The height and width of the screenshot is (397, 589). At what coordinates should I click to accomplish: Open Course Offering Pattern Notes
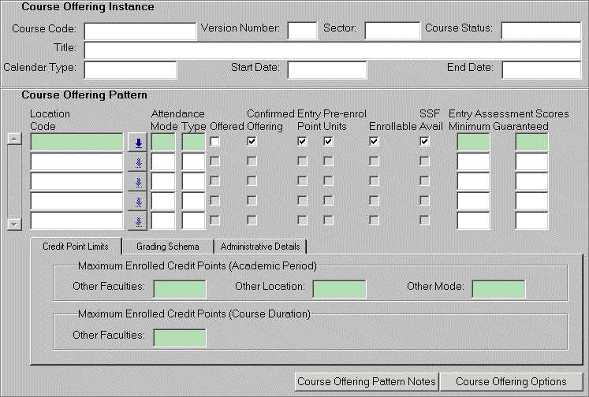[367, 382]
